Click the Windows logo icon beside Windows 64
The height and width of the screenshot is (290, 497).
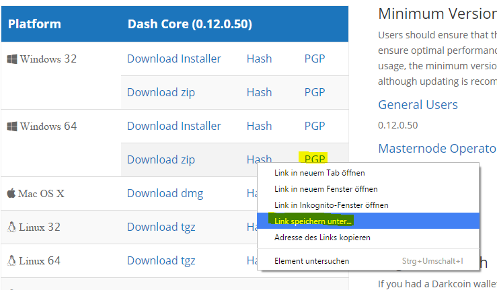12,126
